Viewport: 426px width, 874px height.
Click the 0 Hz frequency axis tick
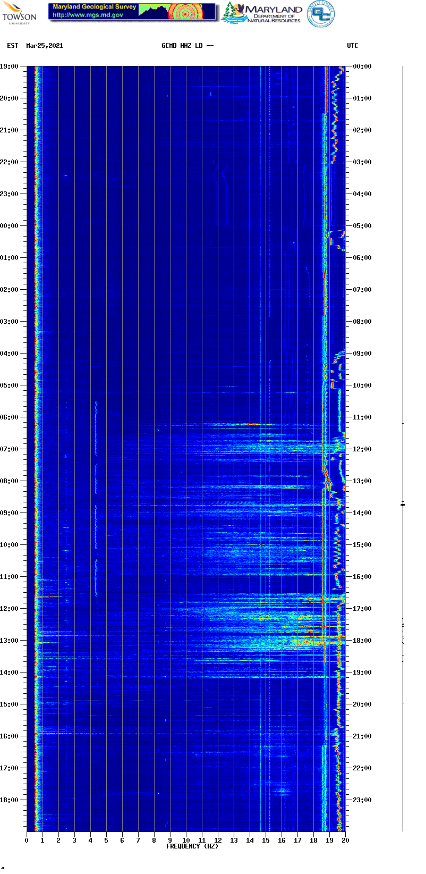pos(27,840)
